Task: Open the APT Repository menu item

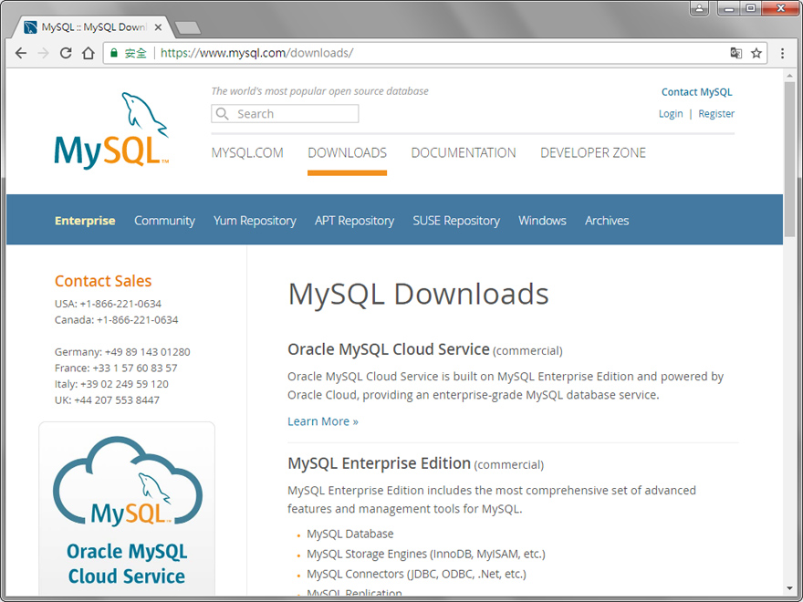Action: click(x=354, y=221)
